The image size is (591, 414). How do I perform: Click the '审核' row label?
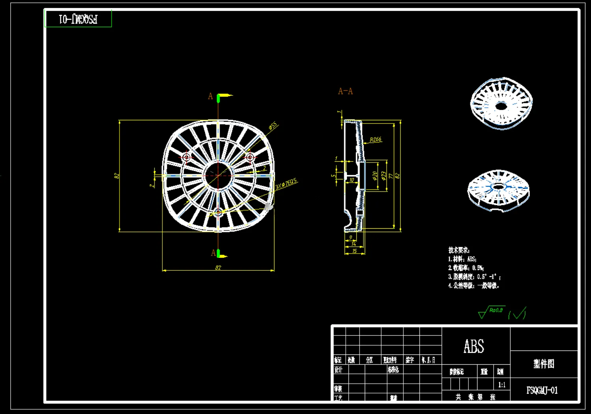(338, 389)
